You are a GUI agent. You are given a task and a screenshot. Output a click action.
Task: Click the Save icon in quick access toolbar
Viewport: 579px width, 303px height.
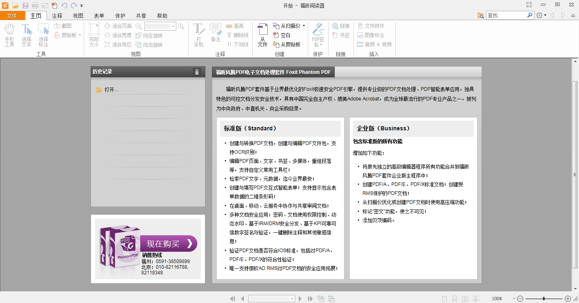(x=25, y=6)
